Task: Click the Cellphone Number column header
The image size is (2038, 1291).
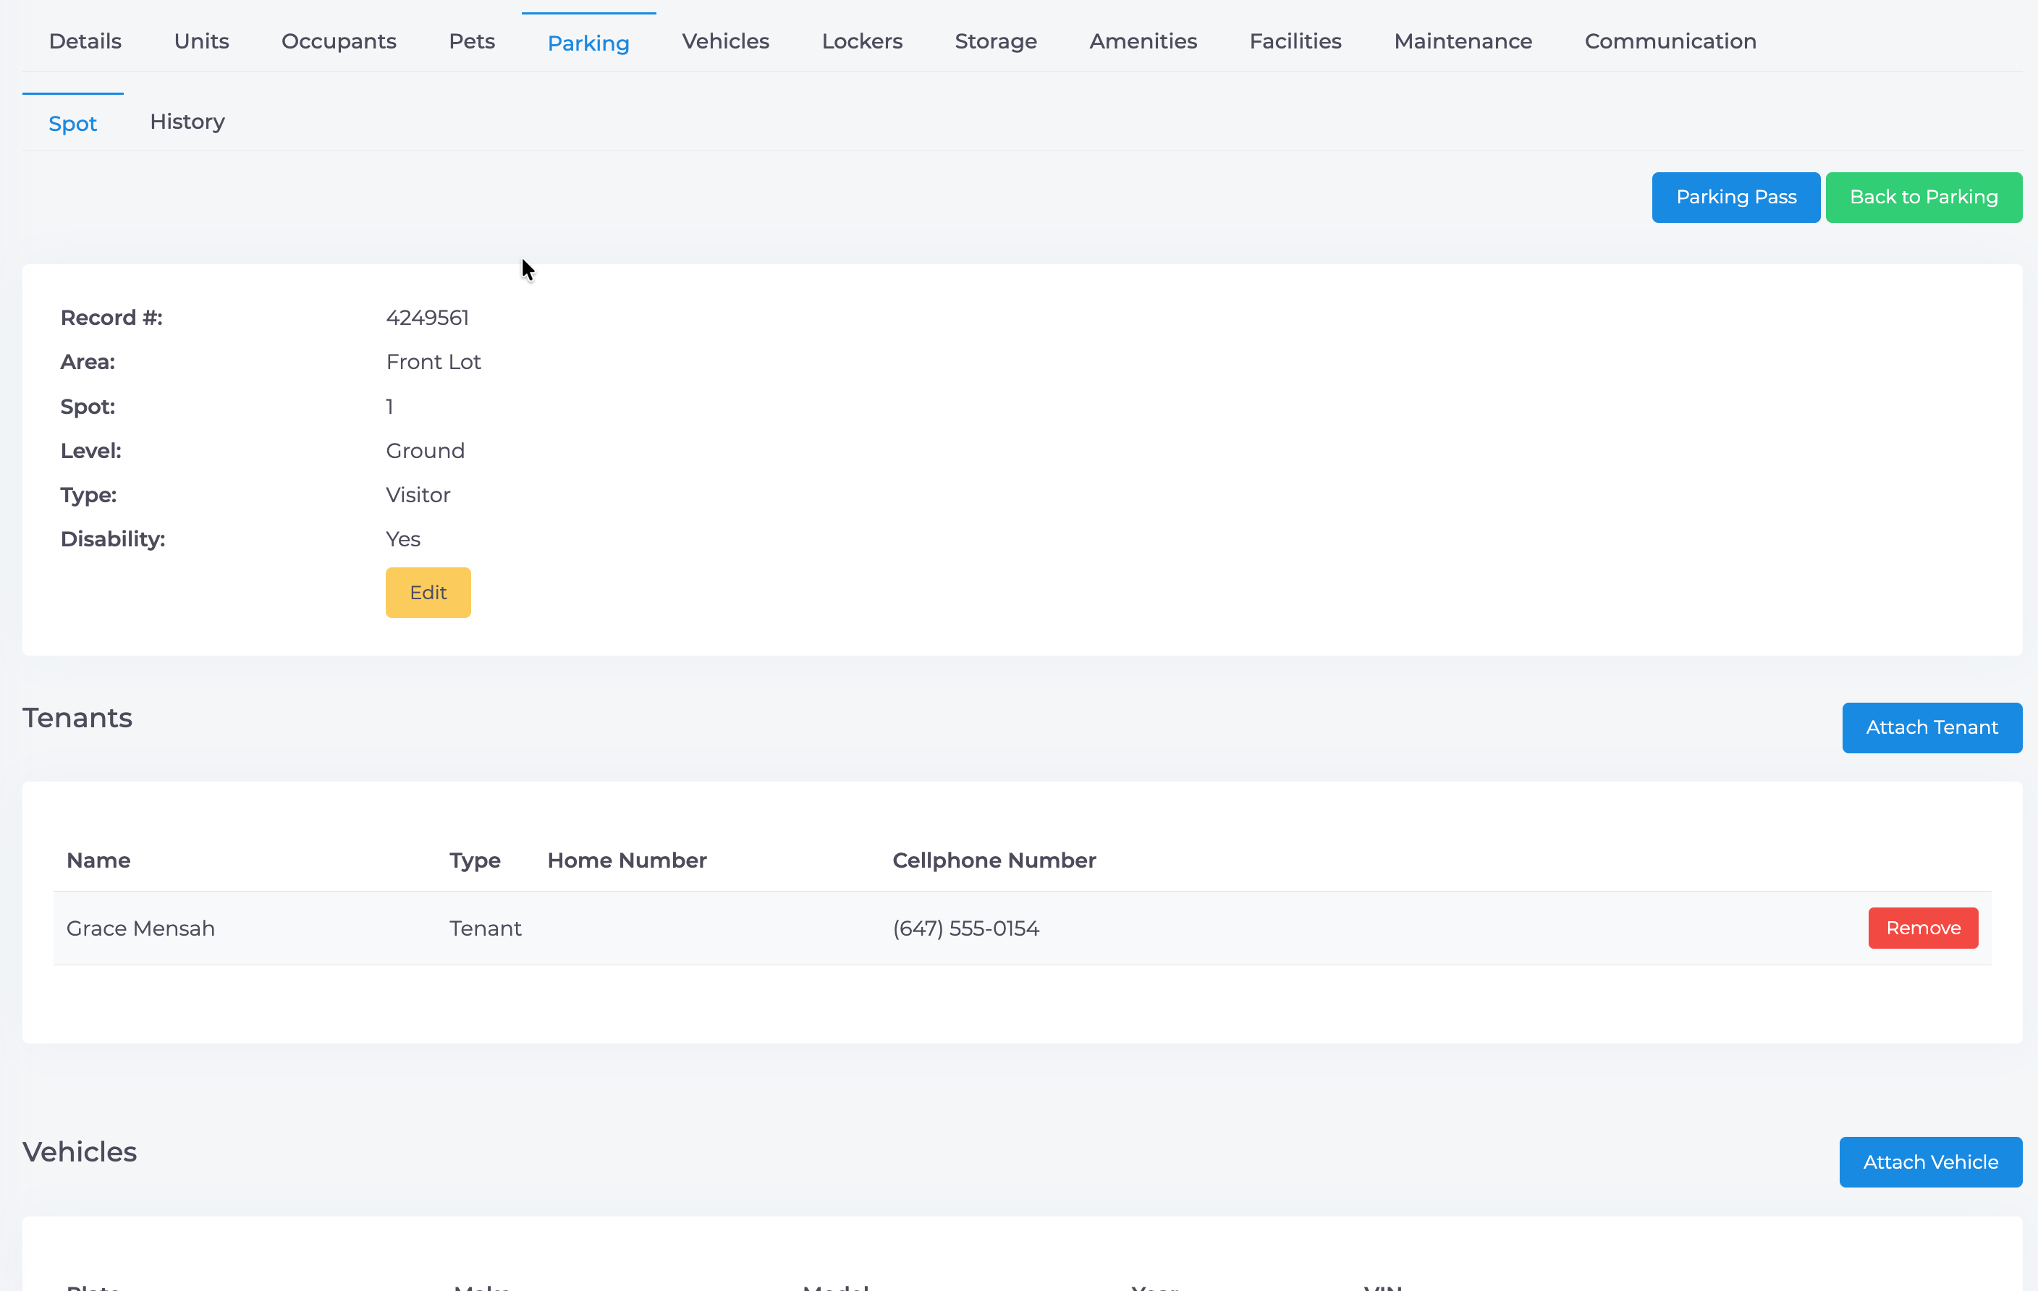Action: coord(994,860)
